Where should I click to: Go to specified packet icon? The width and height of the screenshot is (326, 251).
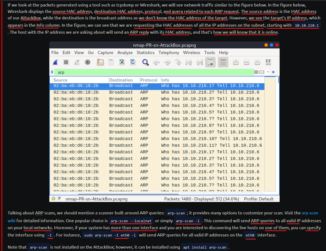(x=178, y=62)
